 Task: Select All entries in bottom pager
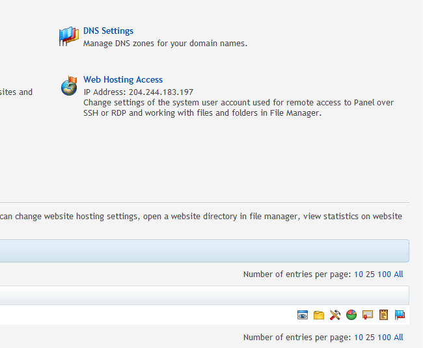pyautogui.click(x=398, y=338)
